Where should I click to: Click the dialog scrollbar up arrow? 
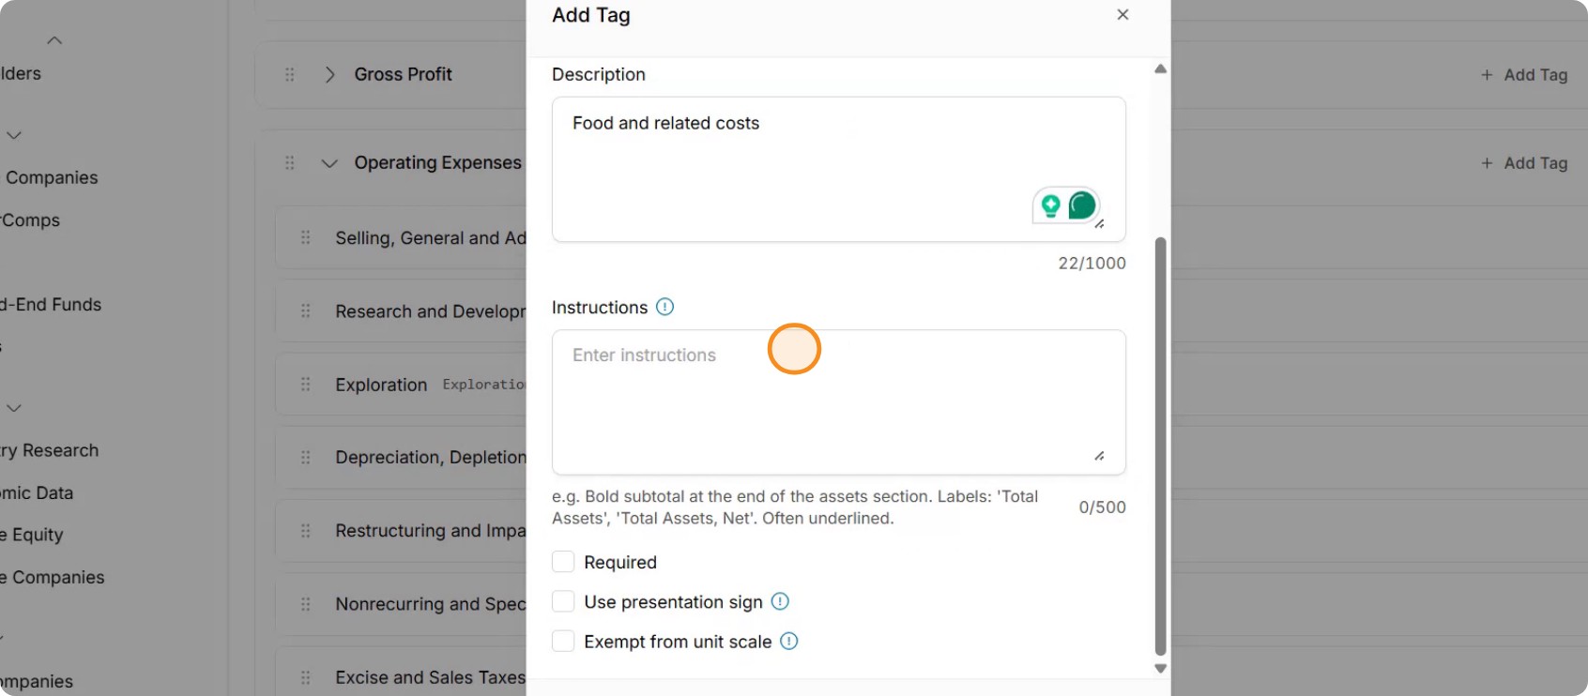click(1161, 68)
